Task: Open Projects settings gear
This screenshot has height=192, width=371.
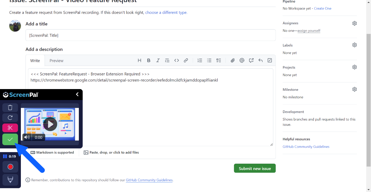Action: tap(354, 67)
